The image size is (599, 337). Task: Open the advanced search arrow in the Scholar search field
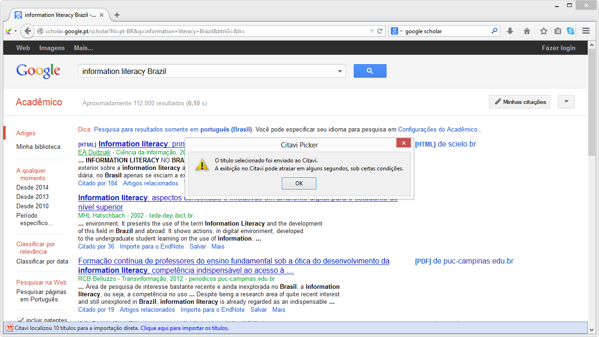click(x=340, y=72)
